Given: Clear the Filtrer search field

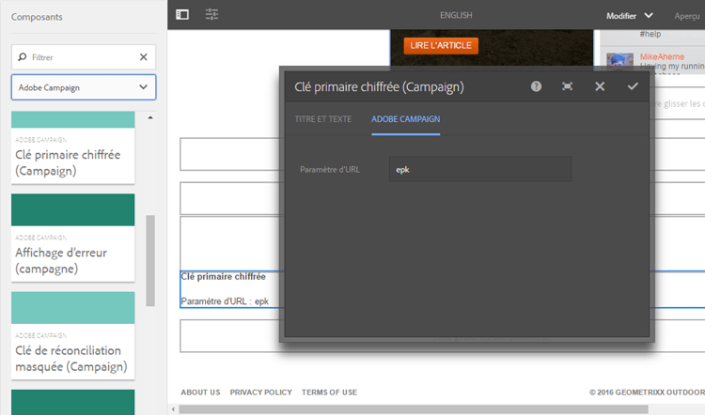Looking at the screenshot, I should pos(144,57).
